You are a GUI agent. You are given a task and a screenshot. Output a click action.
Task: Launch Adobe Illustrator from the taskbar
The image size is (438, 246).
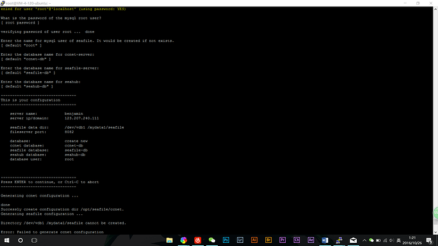click(x=254, y=240)
